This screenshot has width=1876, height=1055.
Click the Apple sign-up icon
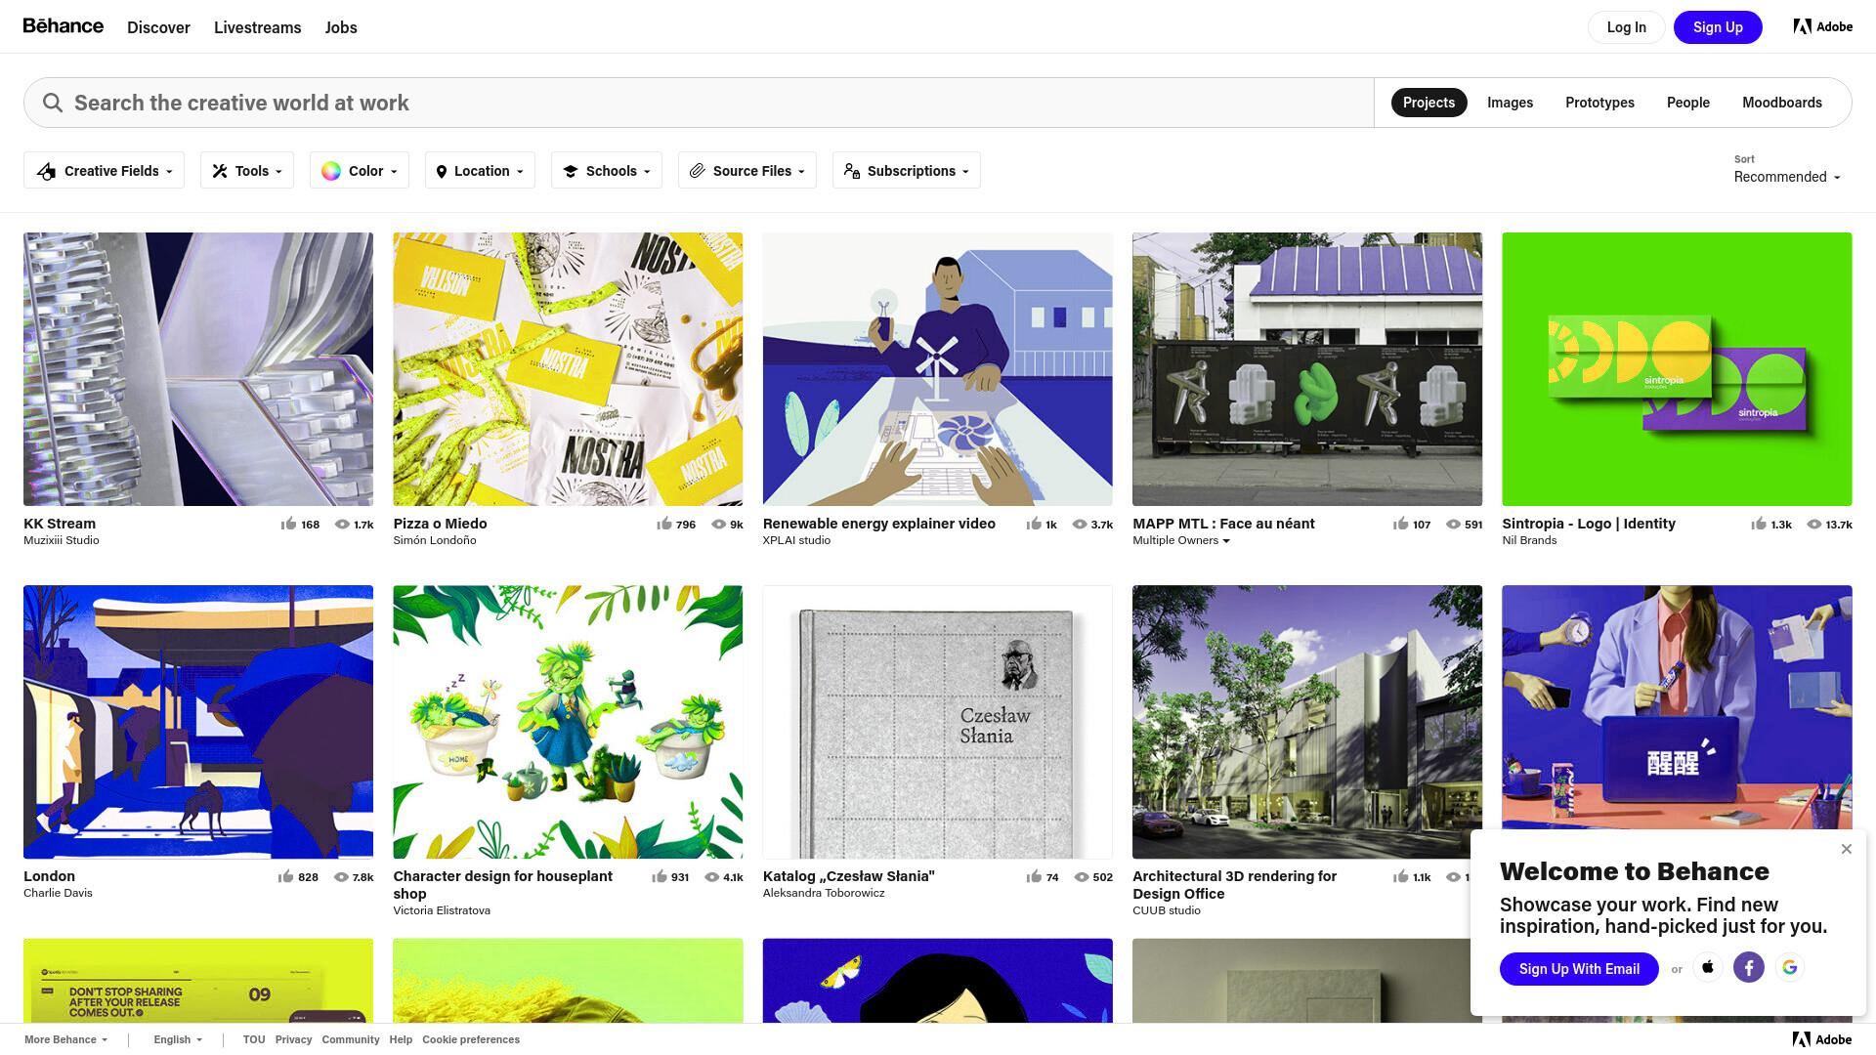click(1708, 967)
